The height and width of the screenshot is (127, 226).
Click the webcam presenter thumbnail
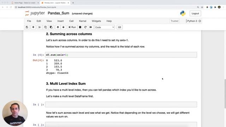click(15, 113)
